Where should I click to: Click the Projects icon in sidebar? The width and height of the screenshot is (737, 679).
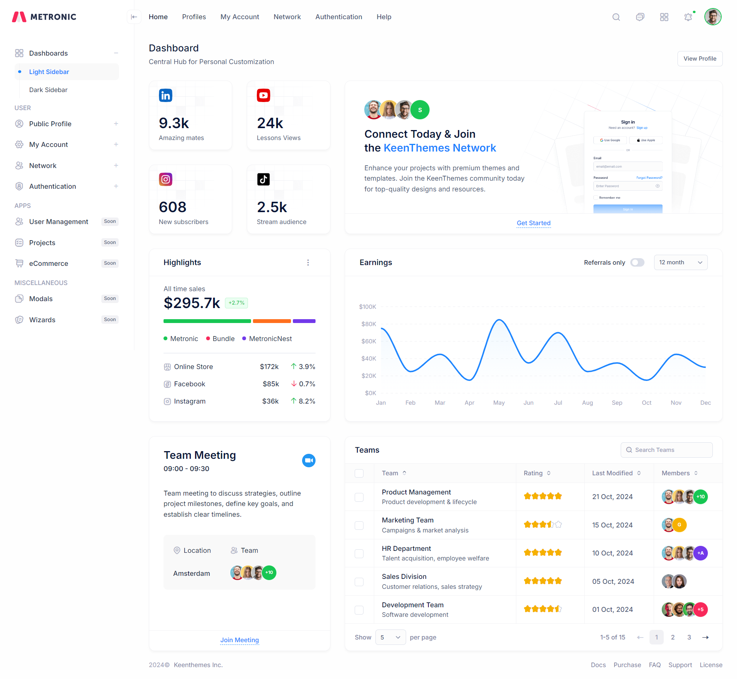tap(19, 242)
